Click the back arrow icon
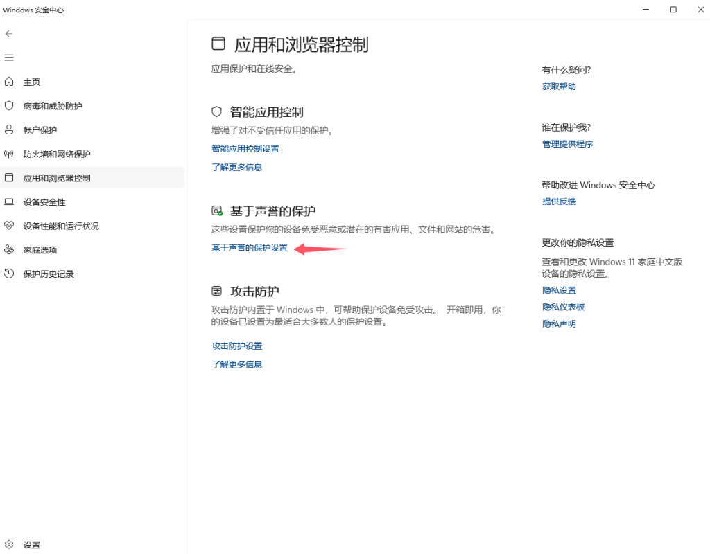This screenshot has width=710, height=554. pos(8,33)
